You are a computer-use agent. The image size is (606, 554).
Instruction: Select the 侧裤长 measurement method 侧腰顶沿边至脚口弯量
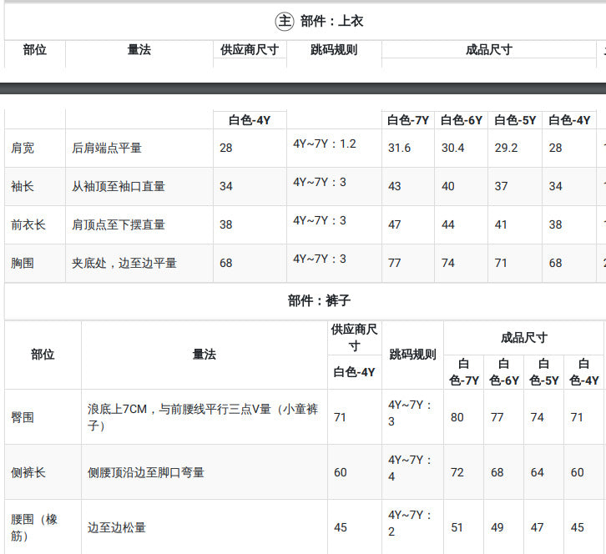(x=146, y=472)
